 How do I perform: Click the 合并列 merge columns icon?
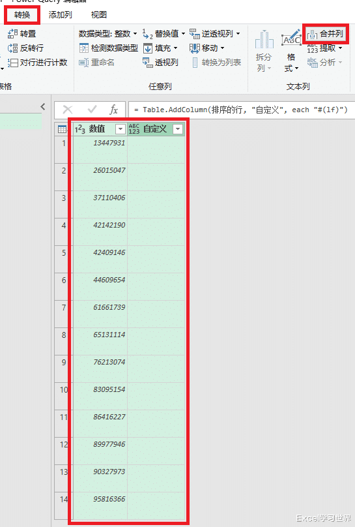[x=312, y=34]
